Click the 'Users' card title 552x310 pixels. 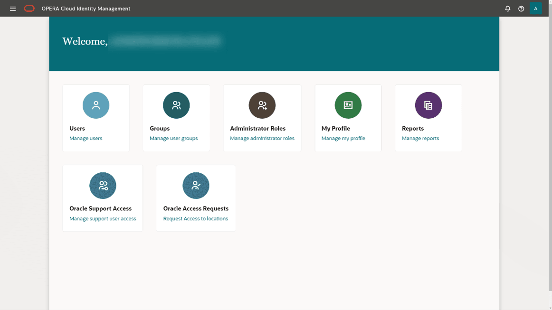click(77, 129)
